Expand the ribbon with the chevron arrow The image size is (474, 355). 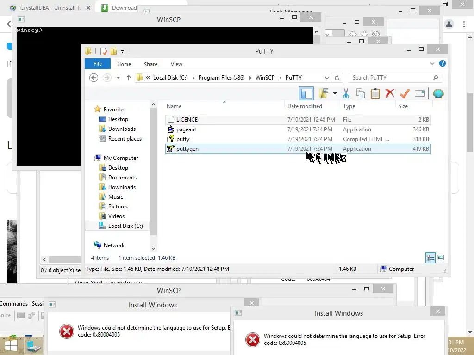(x=432, y=63)
